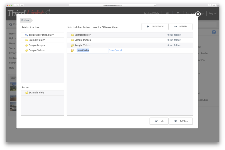This screenshot has width=225, height=150.
Task: Click the mountain thumbnail in background page
Action: pyautogui.click(x=13, y=87)
